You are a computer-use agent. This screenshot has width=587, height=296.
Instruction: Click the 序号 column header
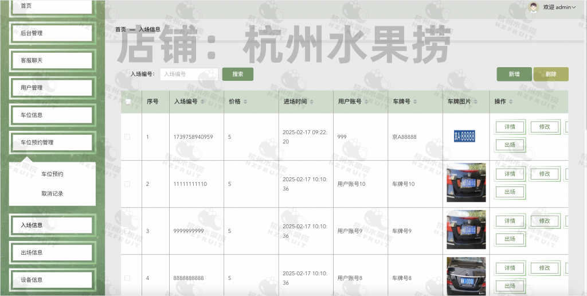coord(152,102)
